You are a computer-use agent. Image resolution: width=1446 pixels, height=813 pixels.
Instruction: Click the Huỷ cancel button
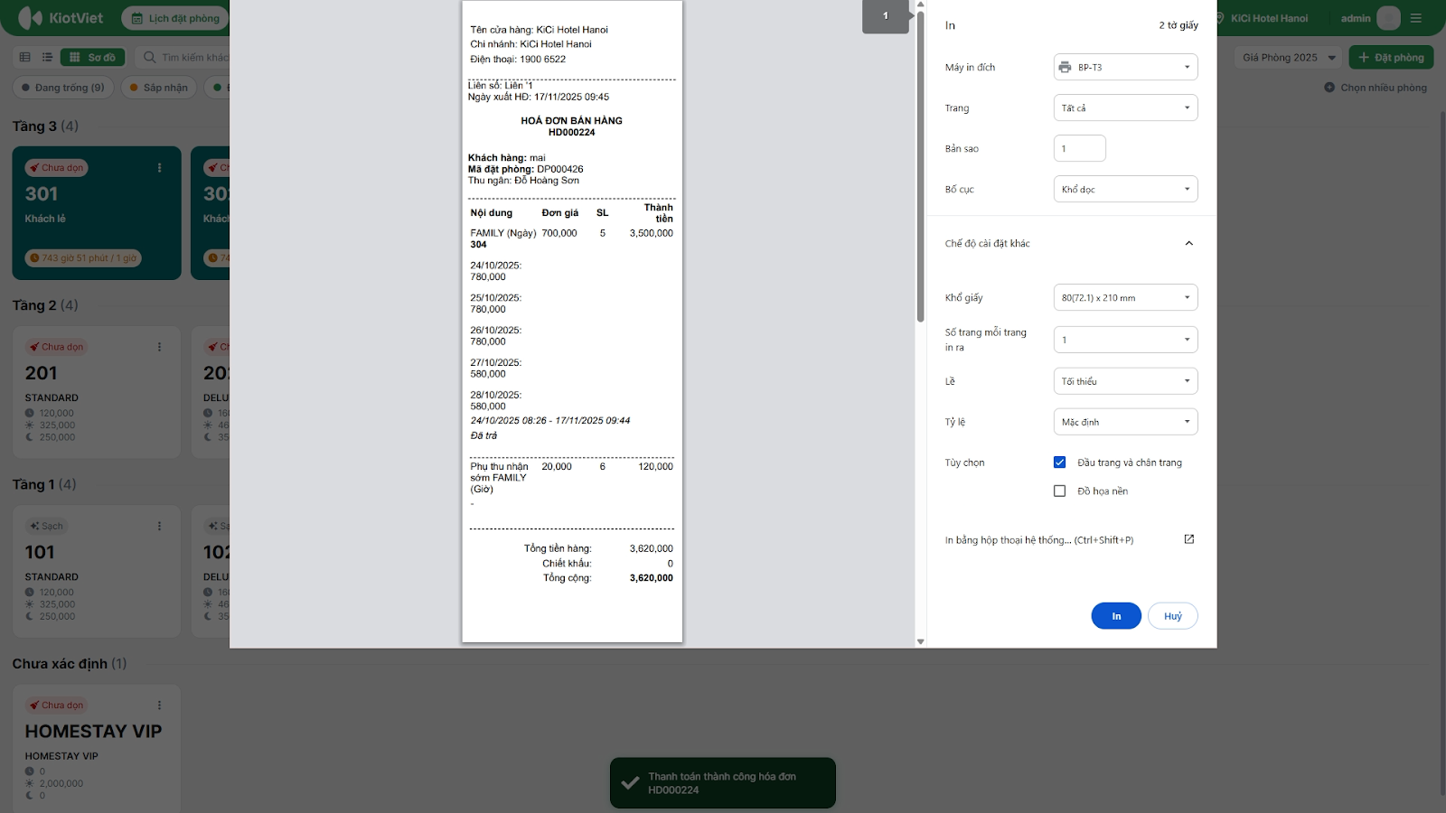pos(1173,616)
